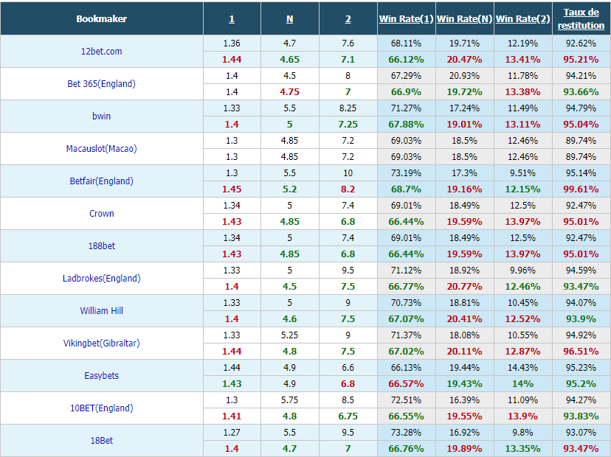Select the 96.51% restitution cell

click(x=581, y=351)
